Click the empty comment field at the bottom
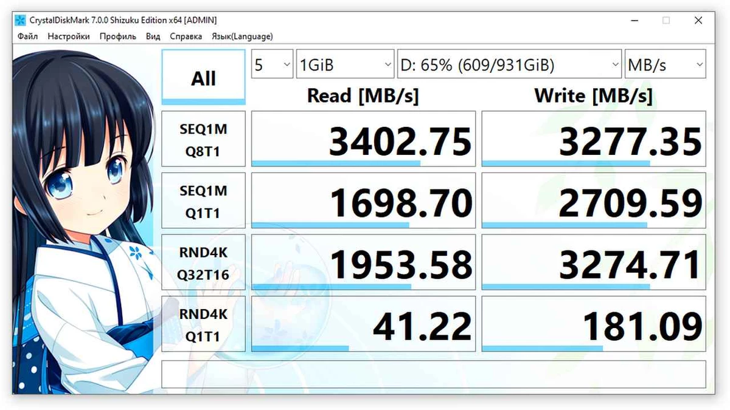 click(434, 374)
